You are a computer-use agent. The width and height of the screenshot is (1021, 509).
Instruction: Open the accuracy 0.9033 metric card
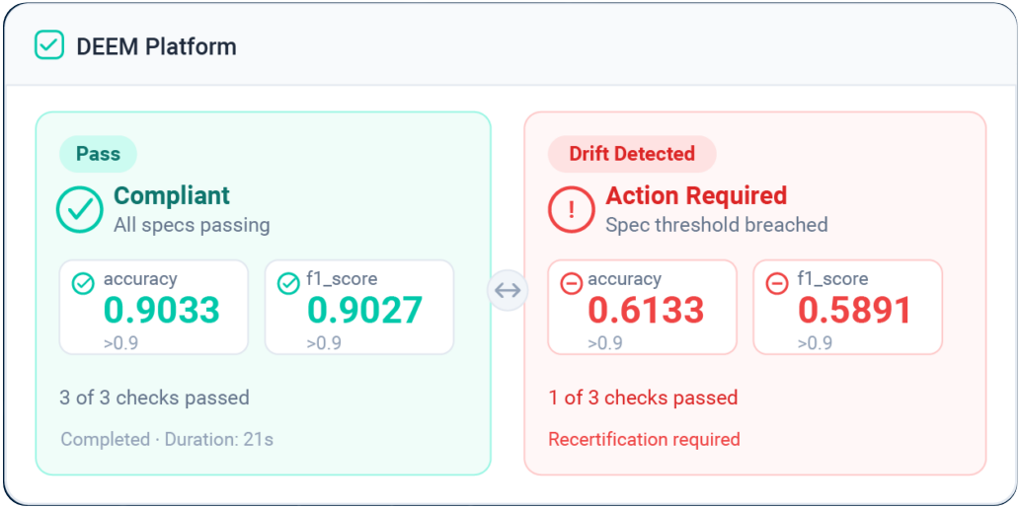154,307
